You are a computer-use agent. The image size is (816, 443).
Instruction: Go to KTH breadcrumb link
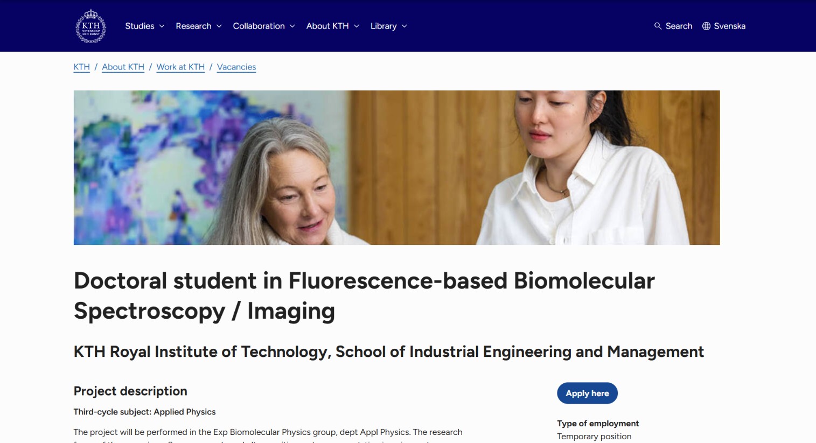[81, 67]
